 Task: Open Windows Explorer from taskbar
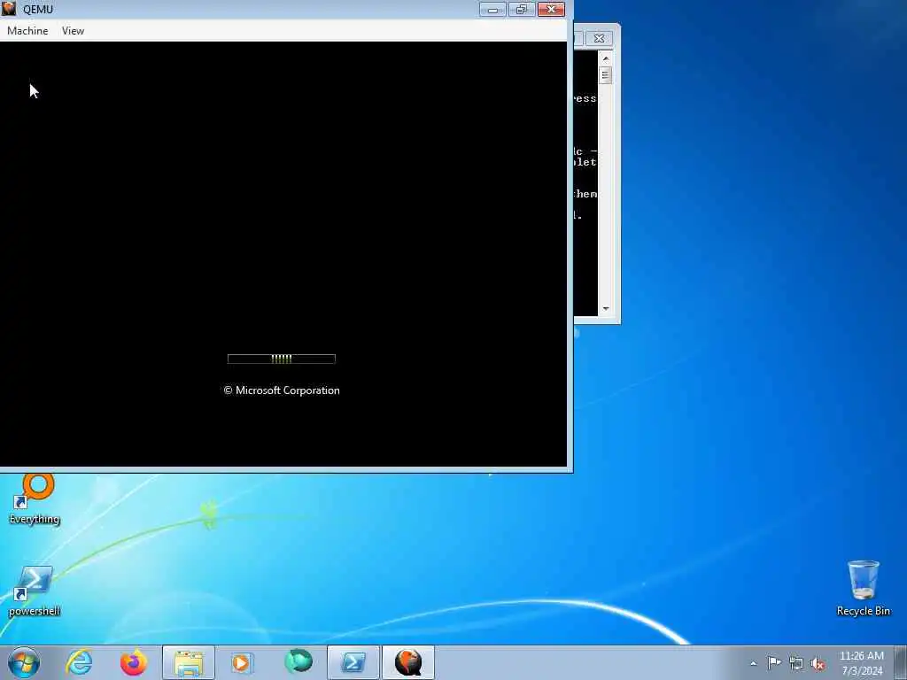pos(189,662)
